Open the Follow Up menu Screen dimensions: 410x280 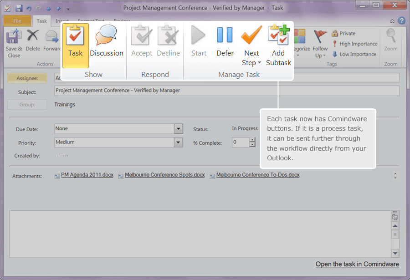click(320, 43)
